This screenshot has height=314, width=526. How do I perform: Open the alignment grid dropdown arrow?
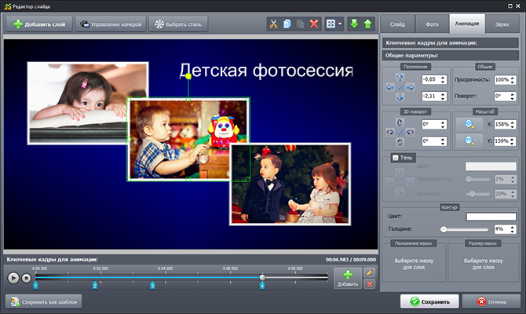coord(339,24)
